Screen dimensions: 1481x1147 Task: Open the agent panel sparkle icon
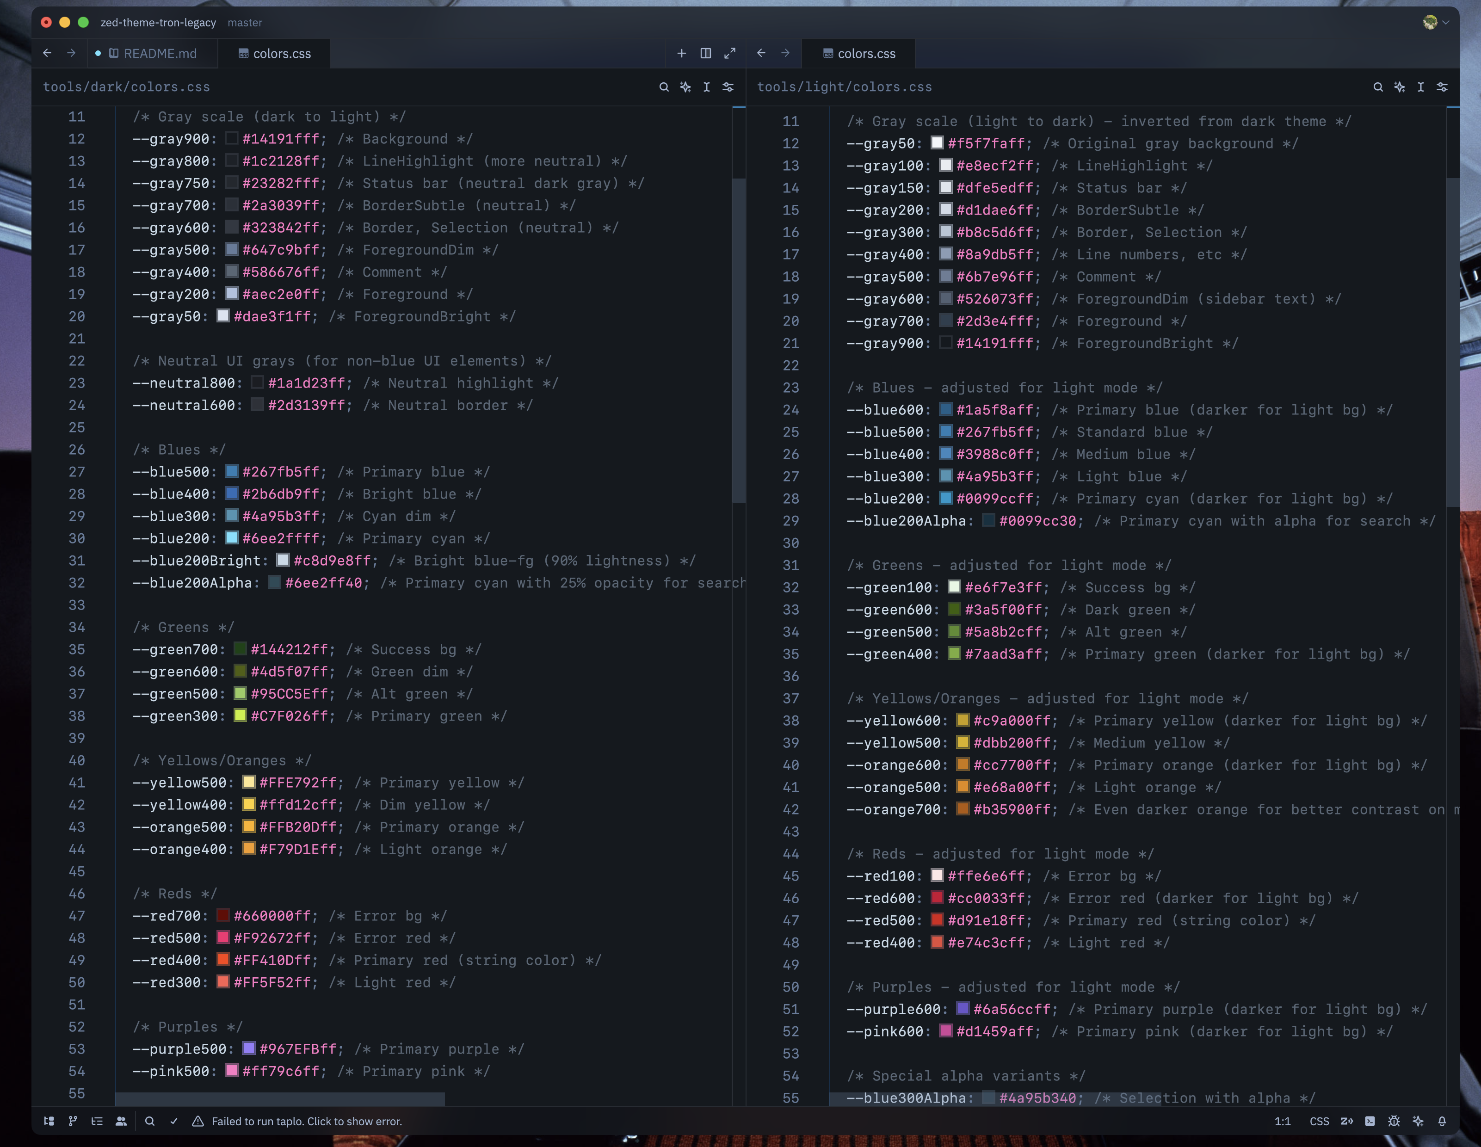click(x=1418, y=1121)
